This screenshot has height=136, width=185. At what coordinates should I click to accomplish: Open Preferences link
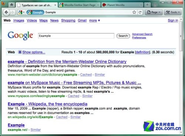[139, 37]
